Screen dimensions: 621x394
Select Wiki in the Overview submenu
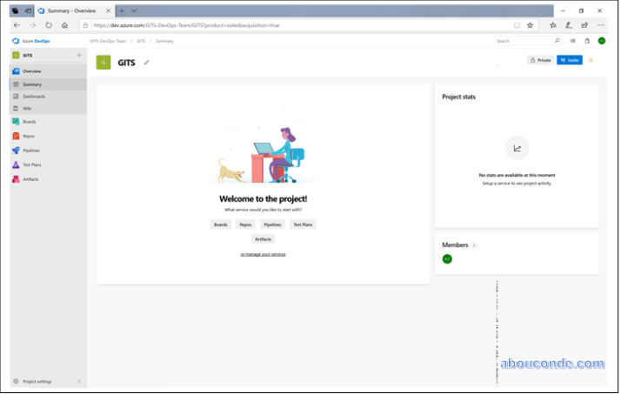pyautogui.click(x=27, y=109)
